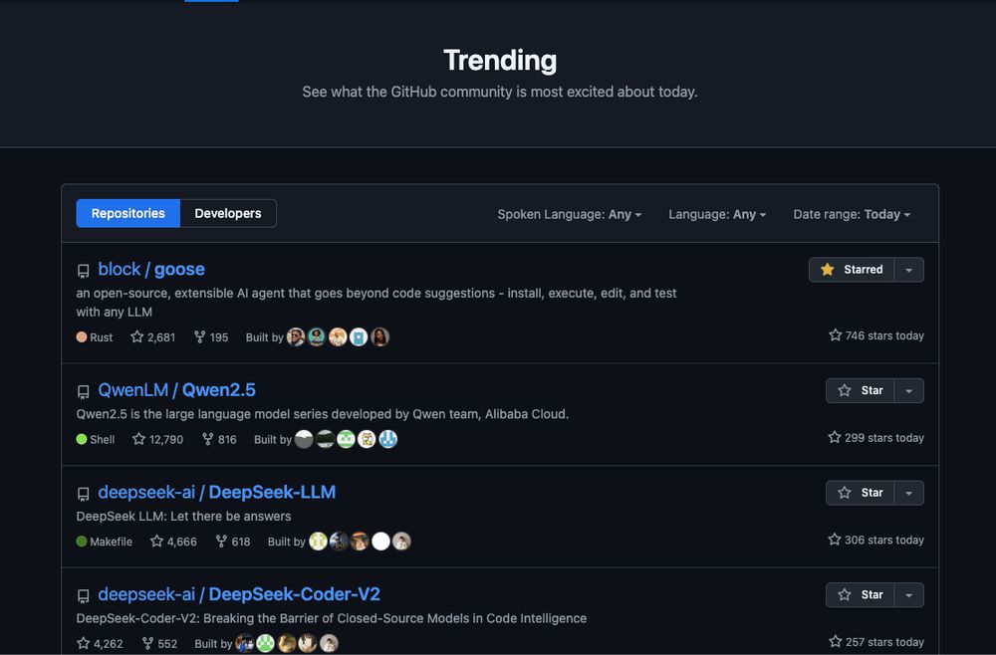This screenshot has width=996, height=655.
Task: View the 12,790 stargazers of Qwen2.5
Action: tap(157, 439)
